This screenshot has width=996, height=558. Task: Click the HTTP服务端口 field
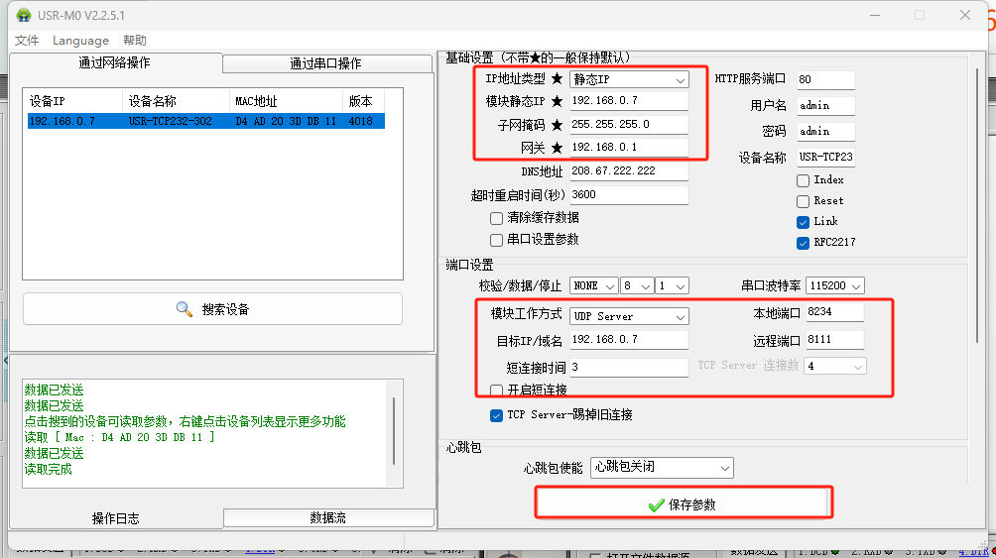point(825,79)
